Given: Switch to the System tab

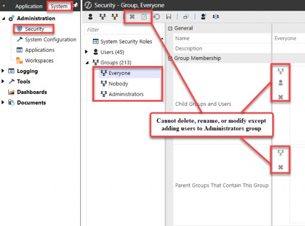Looking at the screenshot, I should pos(59,7).
